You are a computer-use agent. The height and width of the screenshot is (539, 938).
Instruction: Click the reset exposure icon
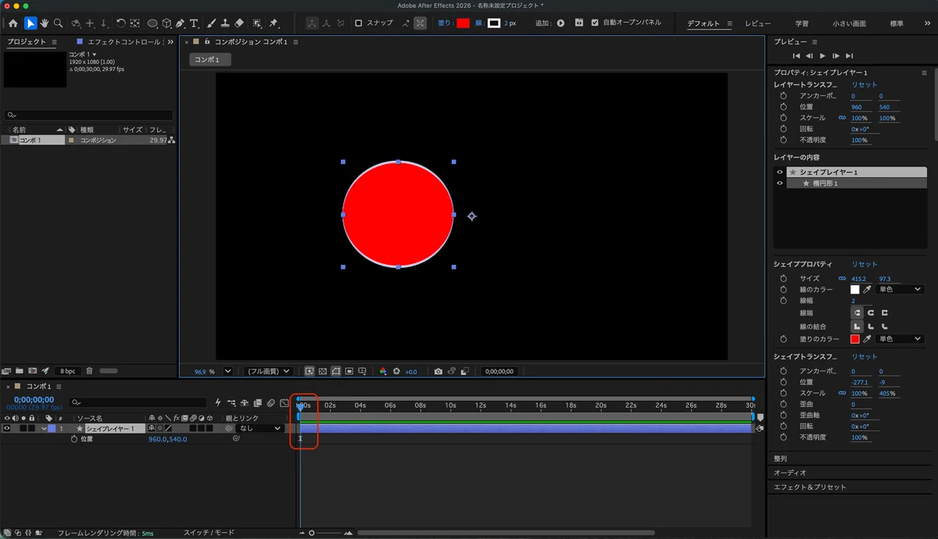coord(396,372)
